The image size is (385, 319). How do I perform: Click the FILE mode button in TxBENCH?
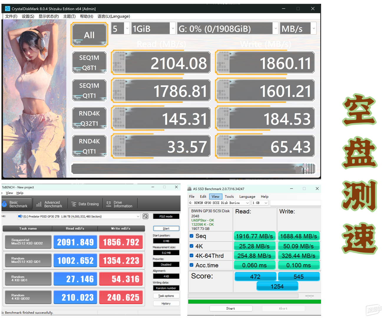click(x=166, y=216)
